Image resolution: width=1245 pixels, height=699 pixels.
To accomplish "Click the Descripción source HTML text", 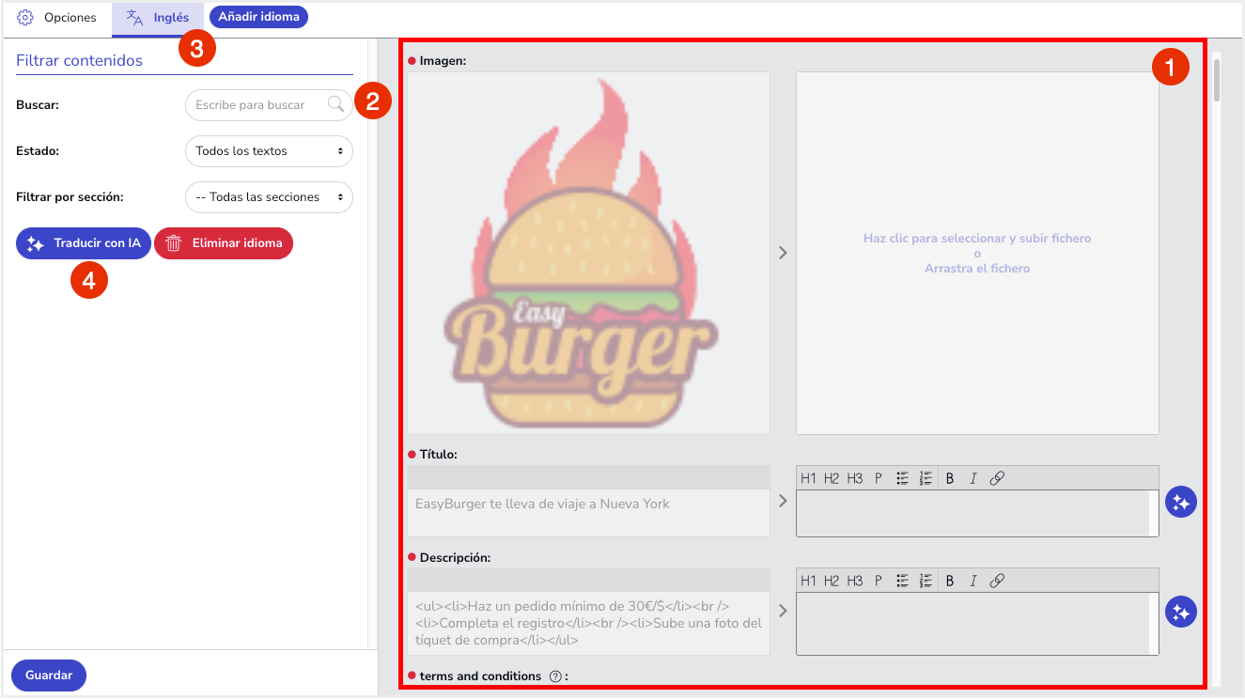I will pos(588,623).
